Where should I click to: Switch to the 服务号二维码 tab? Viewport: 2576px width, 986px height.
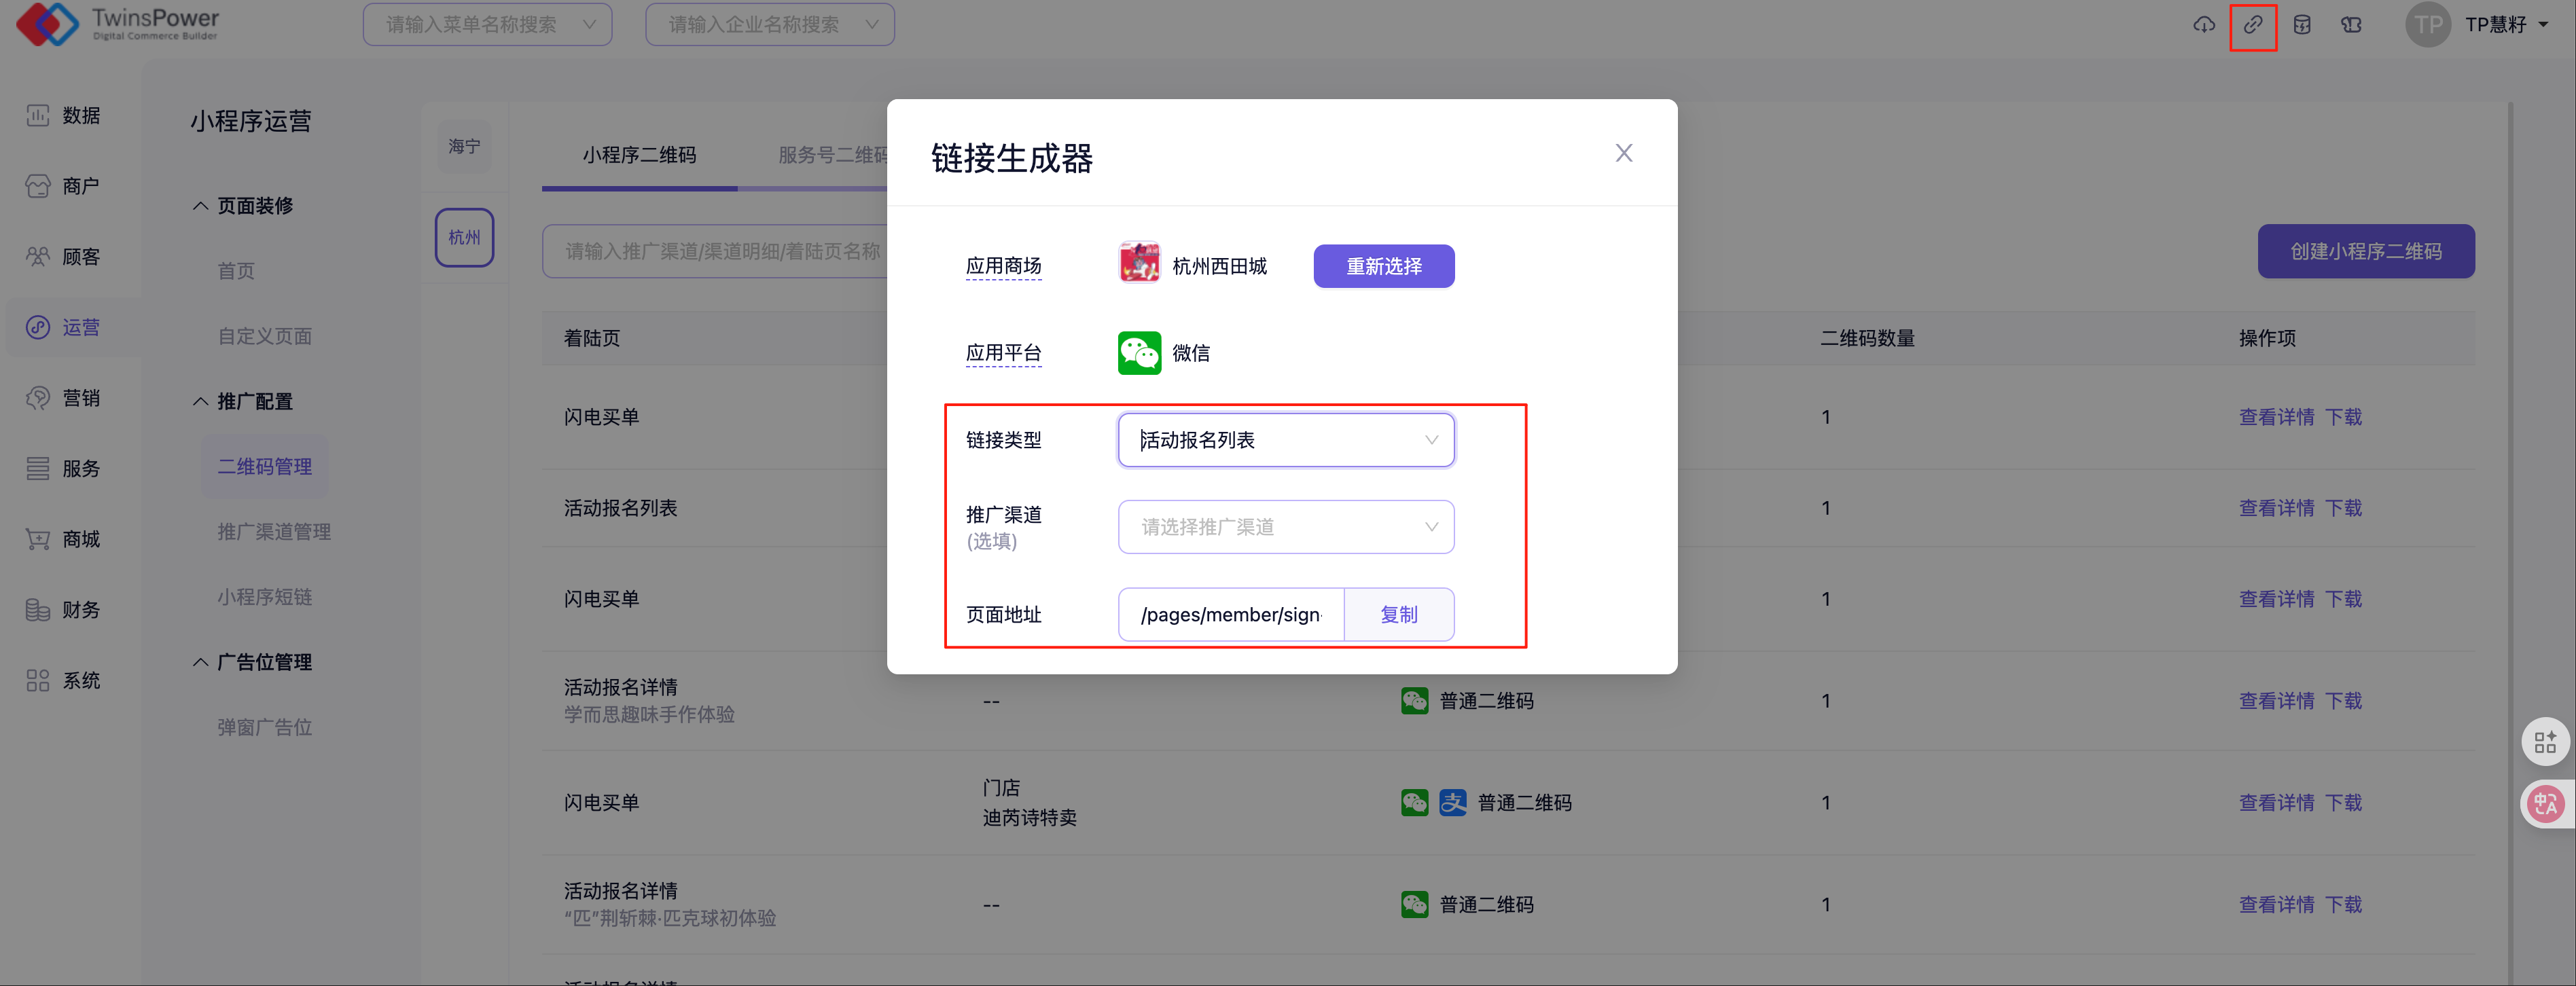click(x=830, y=155)
